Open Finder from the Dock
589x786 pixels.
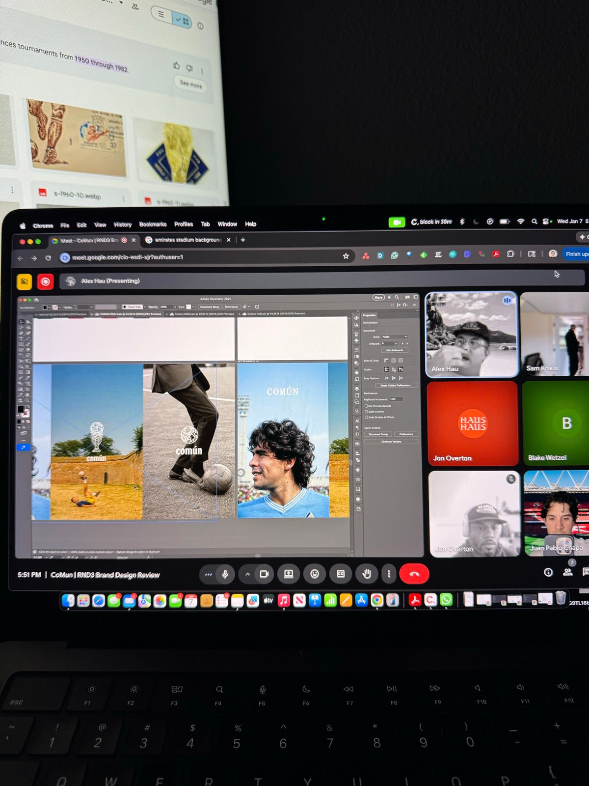[x=68, y=600]
